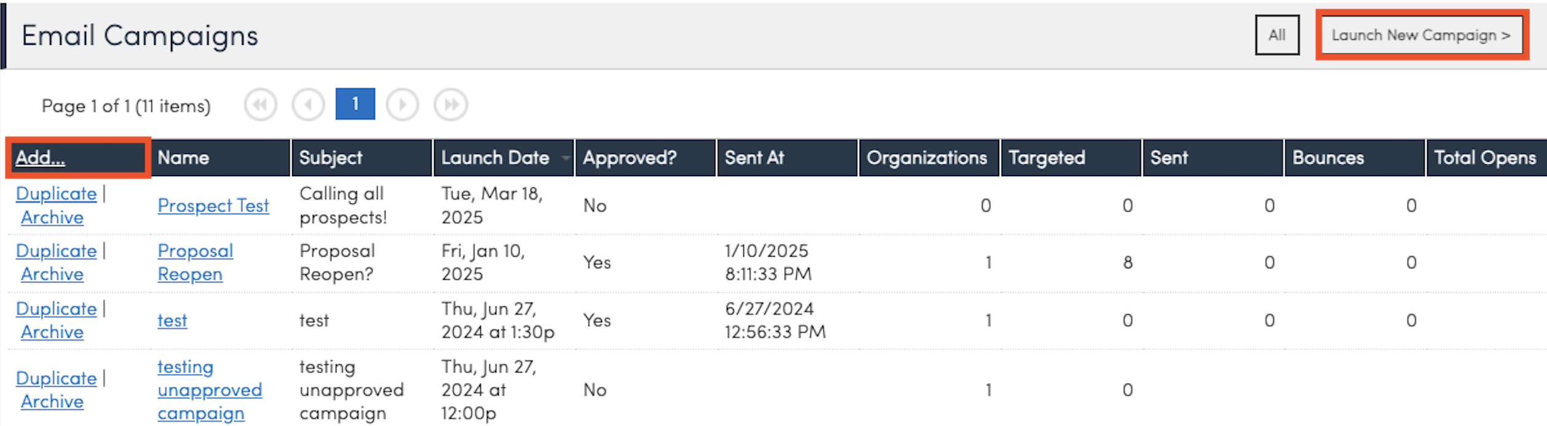Go to previous page arrow
This screenshot has width=1547, height=426.
[308, 105]
